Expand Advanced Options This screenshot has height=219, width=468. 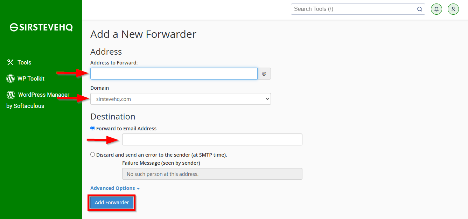115,188
